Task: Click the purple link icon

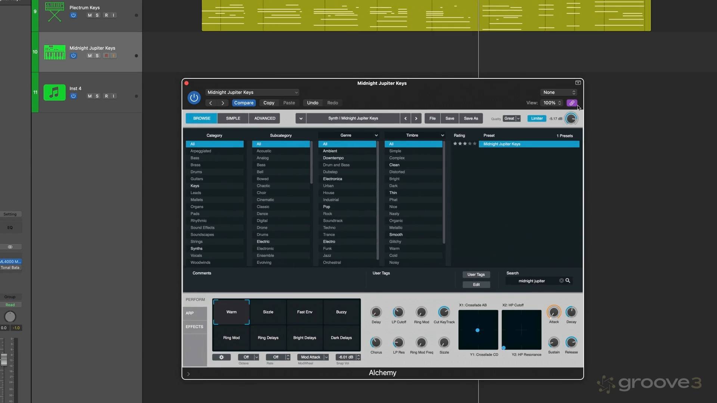Action: 572,103
